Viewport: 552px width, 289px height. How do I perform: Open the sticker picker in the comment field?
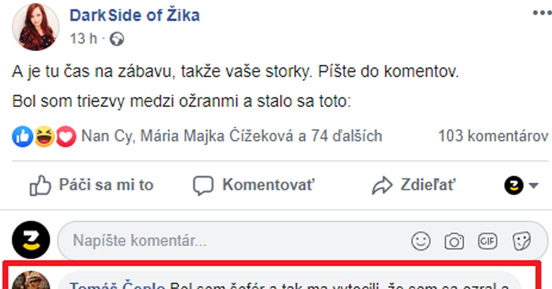[521, 240]
